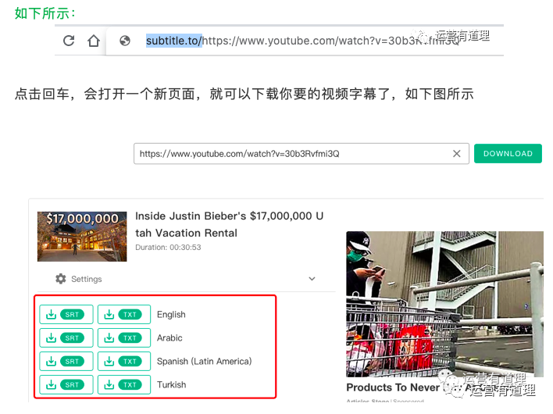Download Turkish subtitles as SRT
Image resolution: width=553 pixels, height=414 pixels.
pyautogui.click(x=66, y=385)
